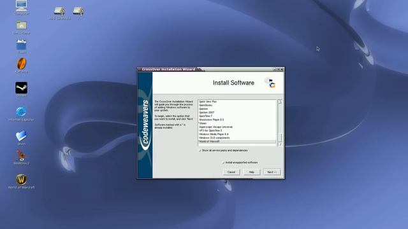Launch the orange Caffeine desktop icon
The image size is (408, 229).
coord(21,64)
